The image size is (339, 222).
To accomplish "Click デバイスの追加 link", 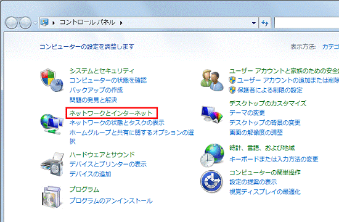I will coord(91,174).
